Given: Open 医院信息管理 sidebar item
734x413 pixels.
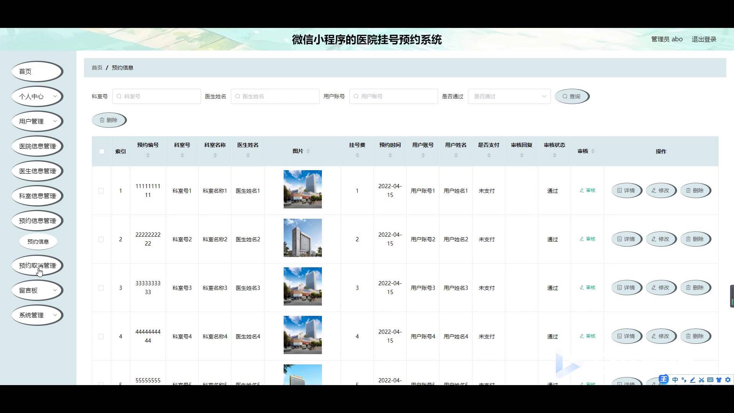Looking at the screenshot, I should tap(37, 146).
